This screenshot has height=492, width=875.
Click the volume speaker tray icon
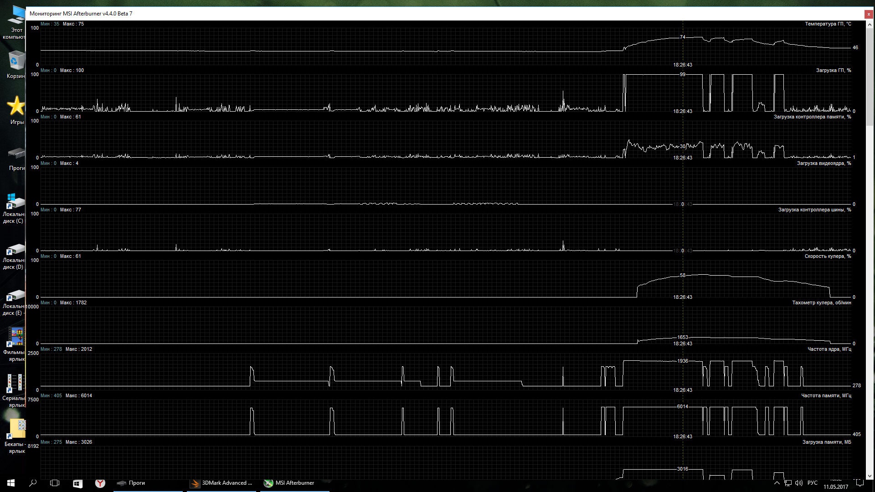click(x=798, y=483)
